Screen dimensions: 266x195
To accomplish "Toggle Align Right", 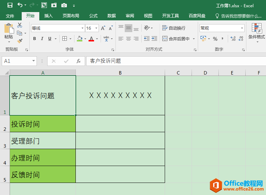I will (x=136, y=39).
